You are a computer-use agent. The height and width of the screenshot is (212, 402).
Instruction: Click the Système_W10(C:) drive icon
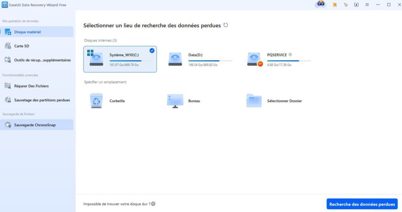click(95, 58)
